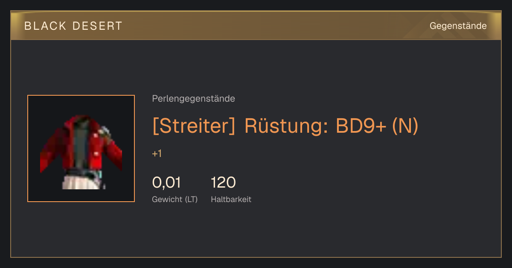Open the [Streiter] Rüstung: BD9+ (N) title

click(x=285, y=125)
